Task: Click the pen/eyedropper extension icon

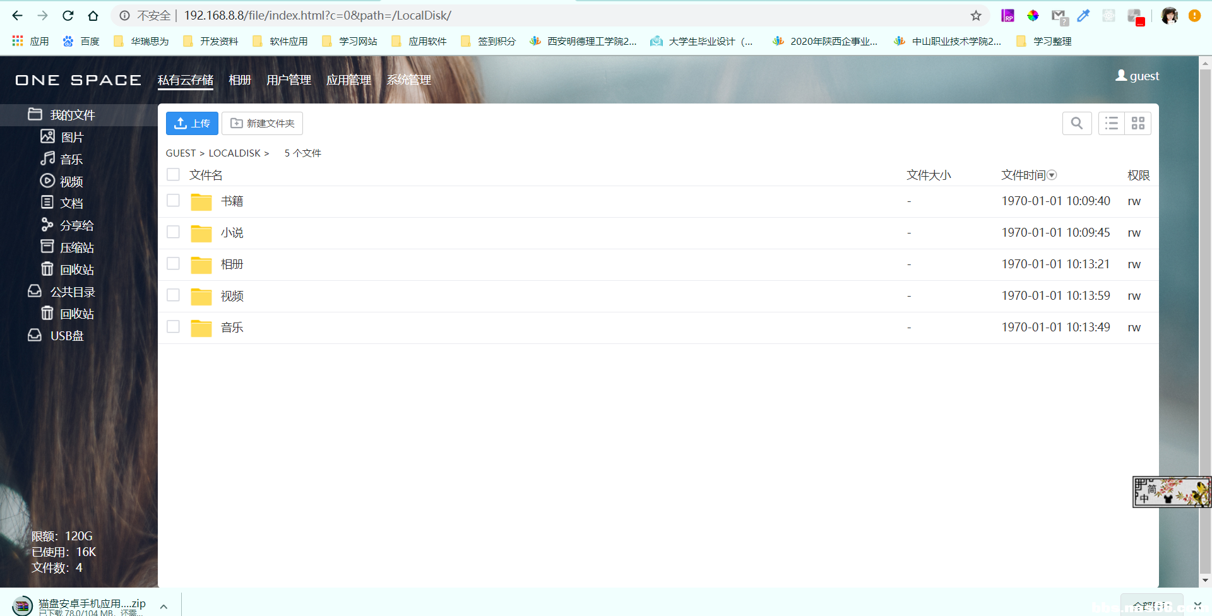Action: pyautogui.click(x=1083, y=15)
